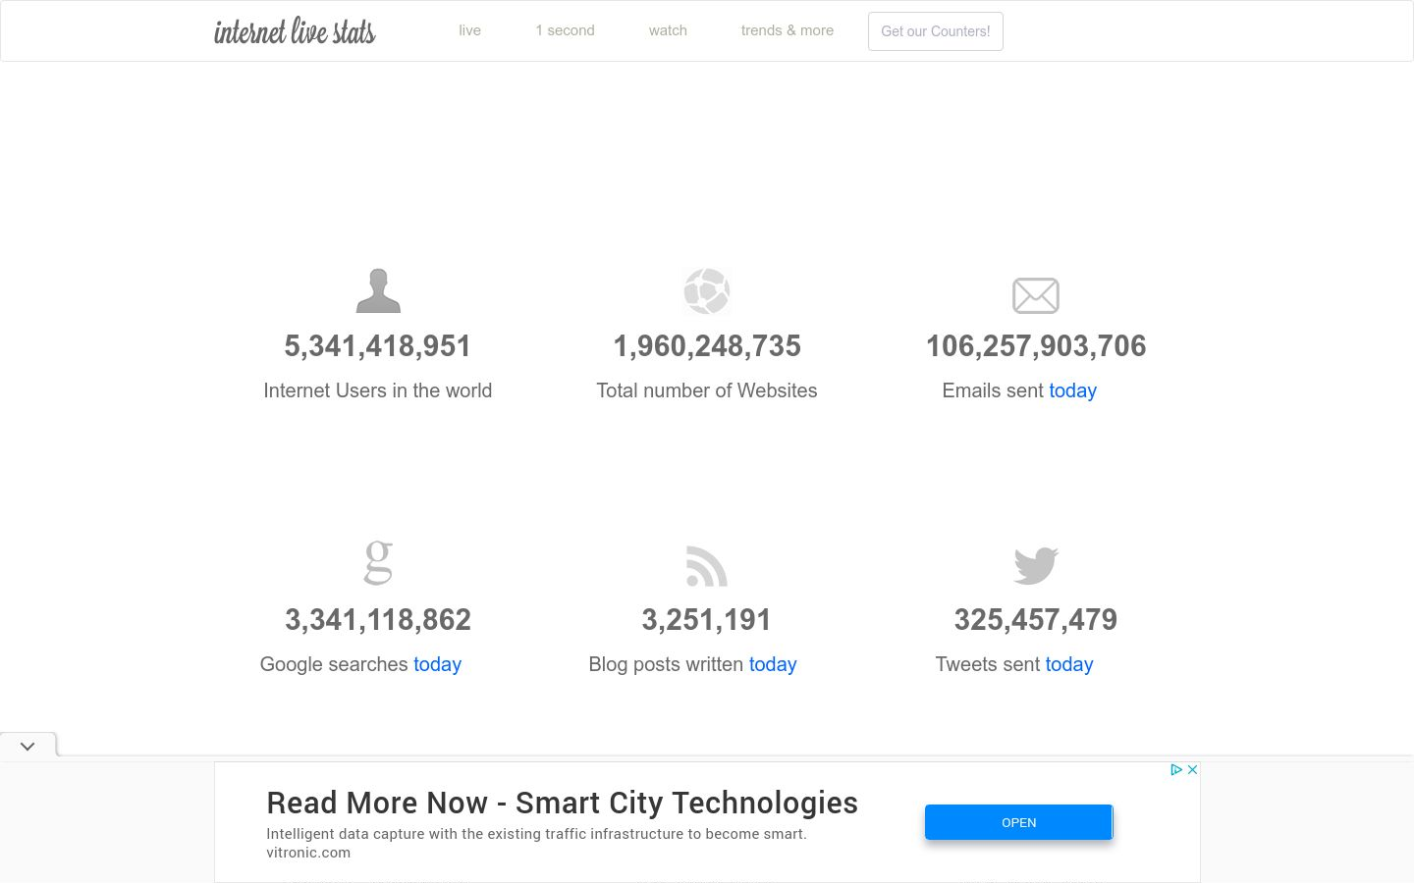Expand the bottom-left chevron panel
The height and width of the screenshot is (883, 1414).
point(27,746)
